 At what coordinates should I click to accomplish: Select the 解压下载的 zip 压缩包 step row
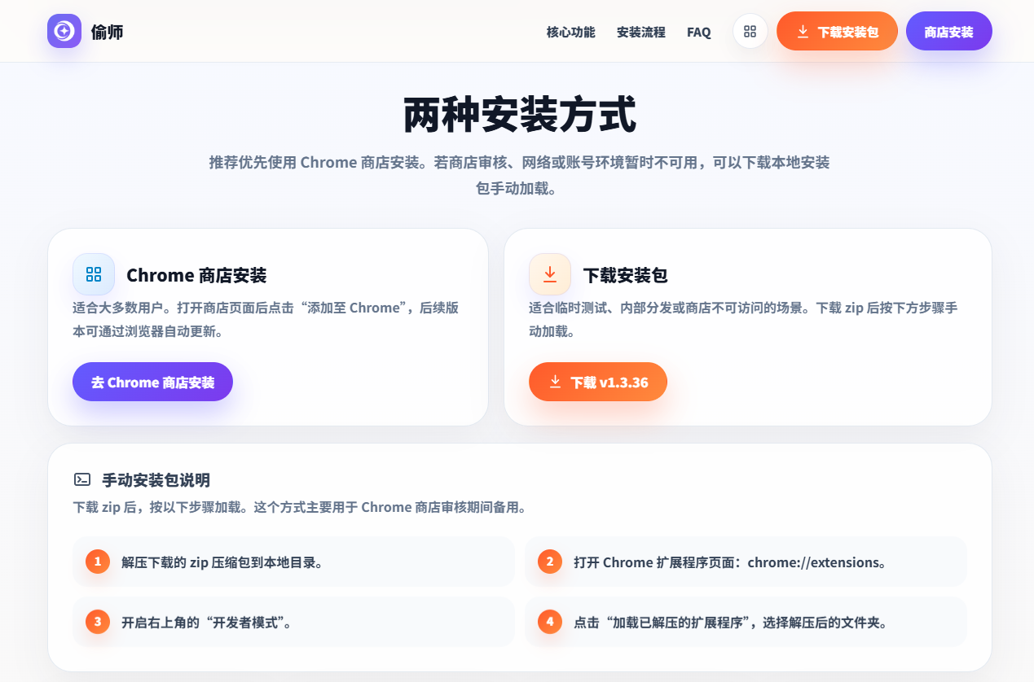[x=293, y=562]
